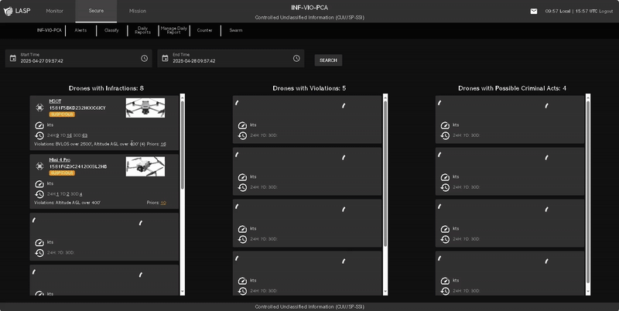
Task: Click speedometer icon in fourth Violations card
Action: tap(242, 281)
